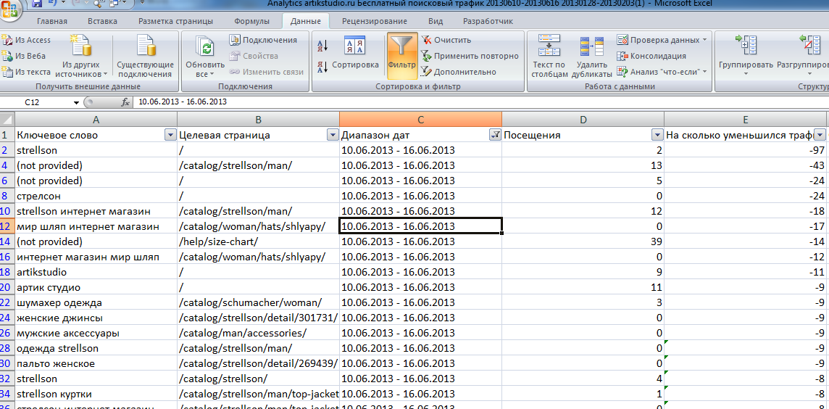Viewport: 829px width, 409px height.
Task: Save workbook via quick access toolbar
Action: (37, 3)
